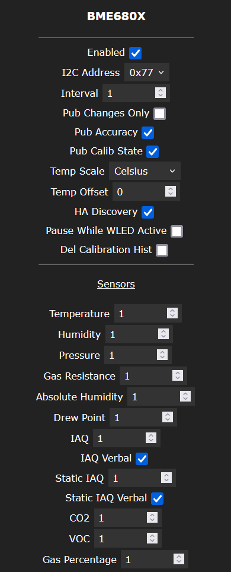Toggle the IAQ Verbal checkbox
This screenshot has width=231, height=572.
click(142, 459)
